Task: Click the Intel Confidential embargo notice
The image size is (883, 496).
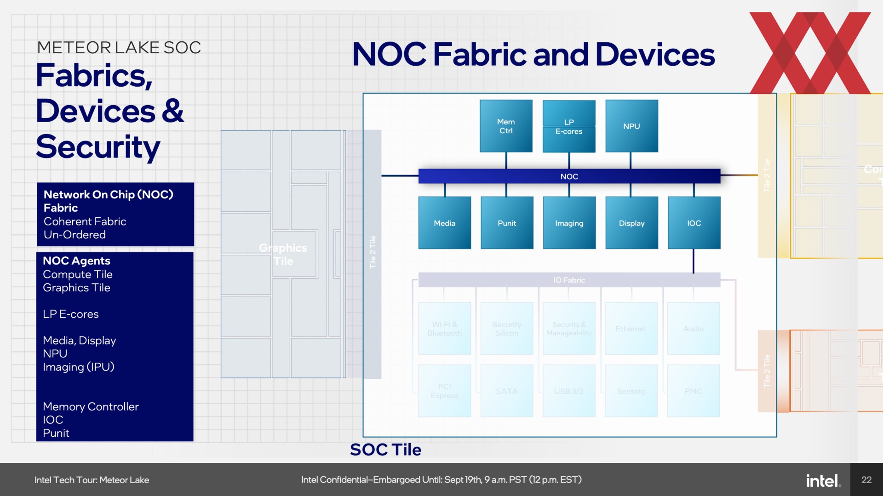Action: click(x=441, y=480)
